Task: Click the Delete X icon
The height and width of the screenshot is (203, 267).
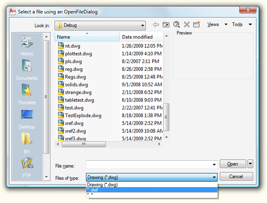Action: (x=187, y=25)
